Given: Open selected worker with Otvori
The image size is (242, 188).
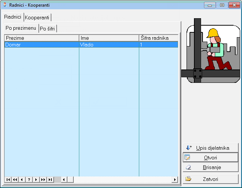Looking at the screenshot, I should point(211,158).
